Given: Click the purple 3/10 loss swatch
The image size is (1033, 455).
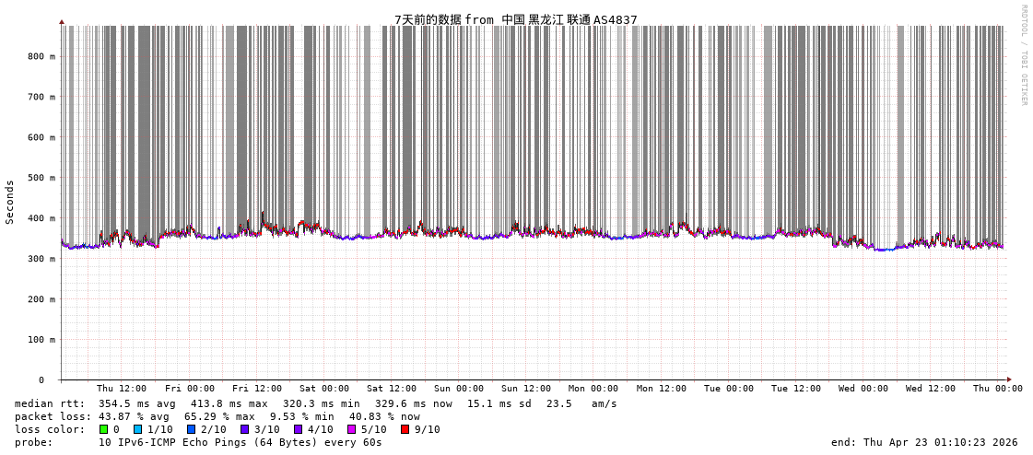Looking at the screenshot, I should [x=244, y=429].
